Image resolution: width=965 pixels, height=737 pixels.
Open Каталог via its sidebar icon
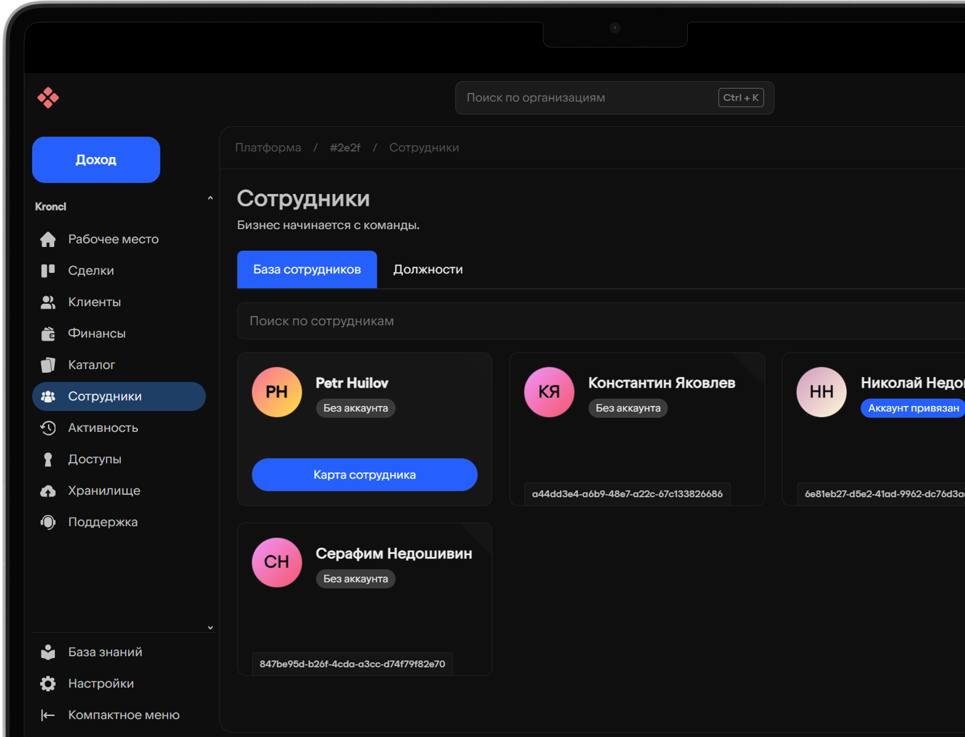click(x=48, y=365)
